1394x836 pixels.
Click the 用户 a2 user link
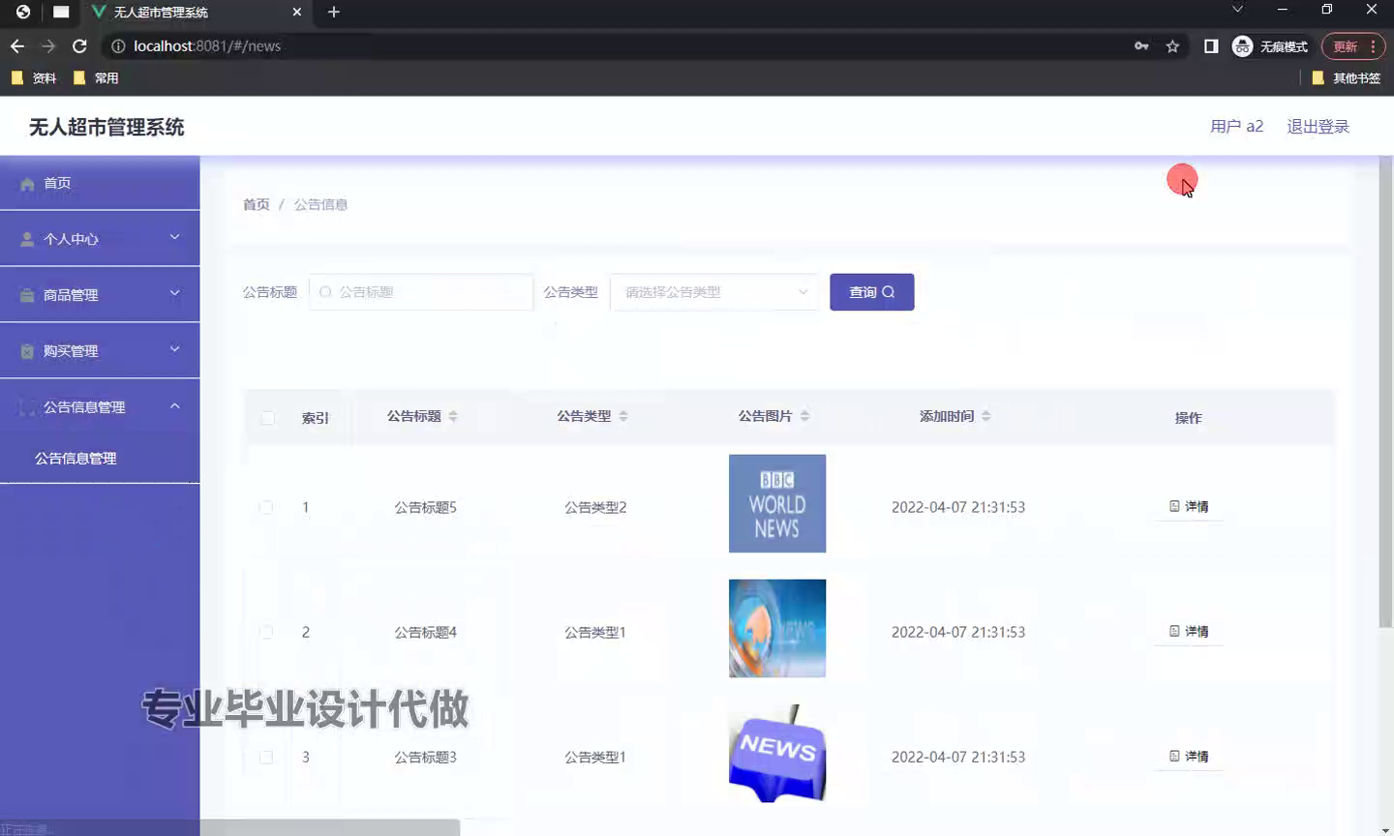[x=1236, y=127]
